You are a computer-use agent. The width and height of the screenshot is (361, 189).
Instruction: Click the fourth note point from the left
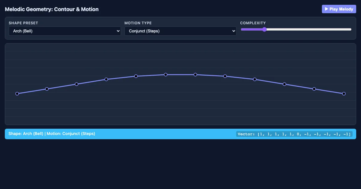point(106,79)
